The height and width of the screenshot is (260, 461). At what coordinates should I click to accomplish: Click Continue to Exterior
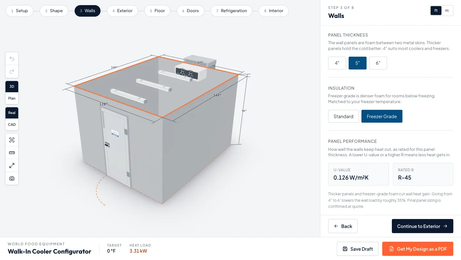[x=423, y=226]
